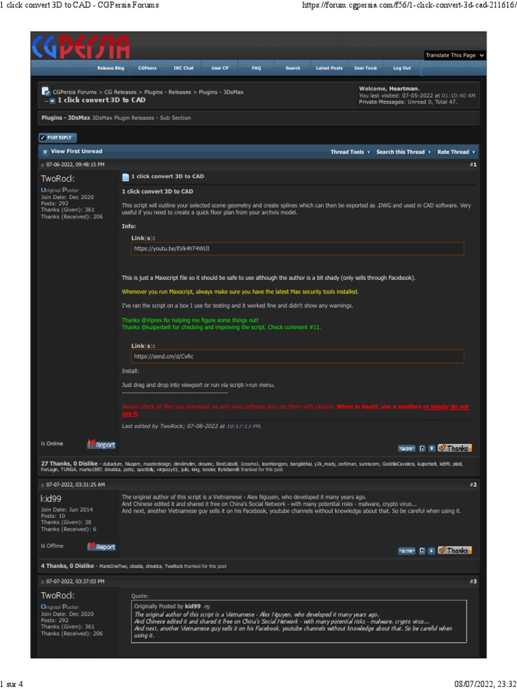
Task: Thank TwoRock for post #1
Action: pos(454,448)
